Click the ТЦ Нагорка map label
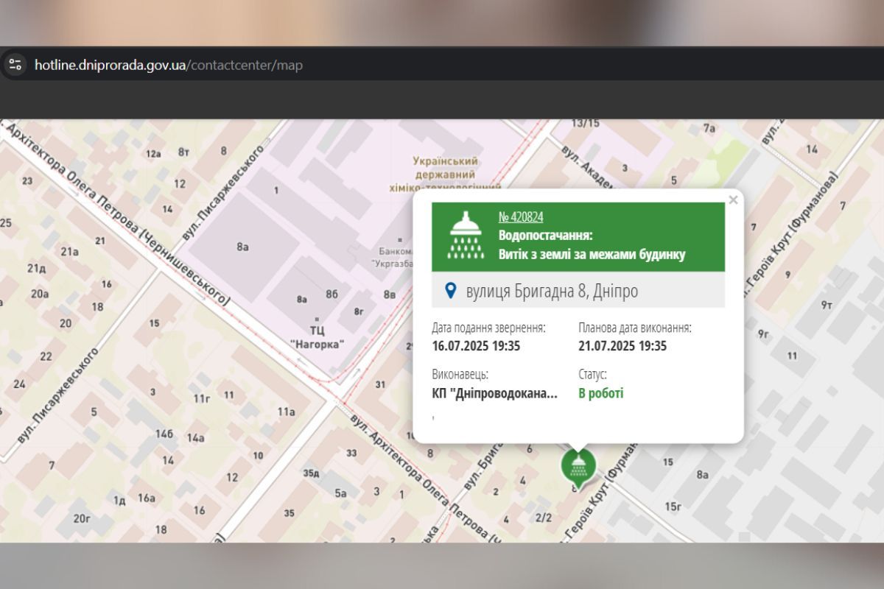The image size is (884, 589). (x=317, y=337)
